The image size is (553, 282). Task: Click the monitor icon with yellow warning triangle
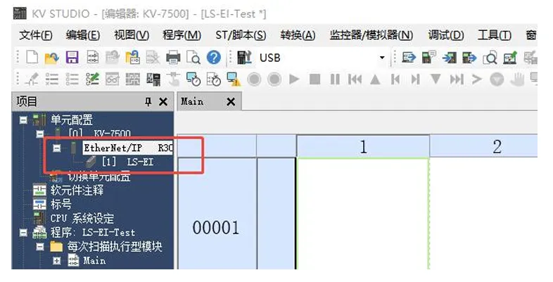pyautogui.click(x=234, y=79)
